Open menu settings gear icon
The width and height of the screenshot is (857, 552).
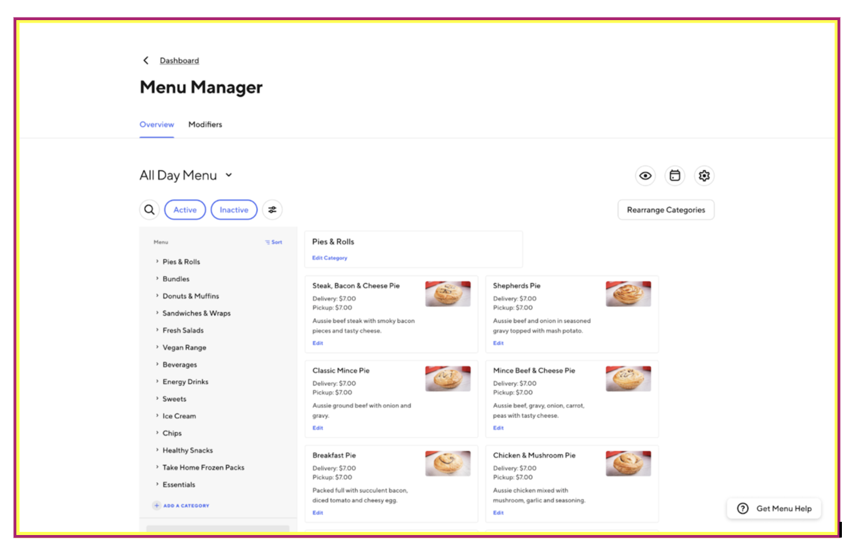click(x=704, y=176)
